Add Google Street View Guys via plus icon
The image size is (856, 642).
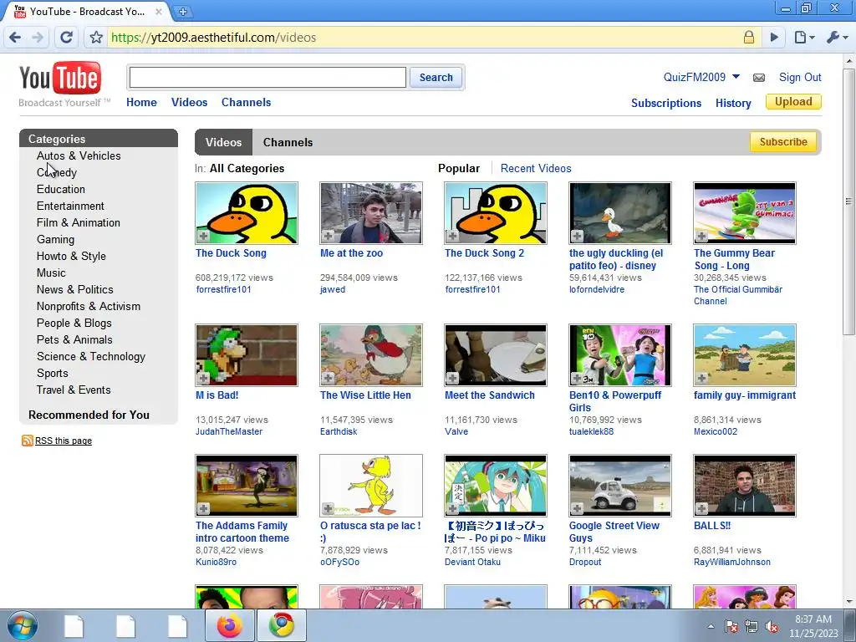(x=577, y=508)
